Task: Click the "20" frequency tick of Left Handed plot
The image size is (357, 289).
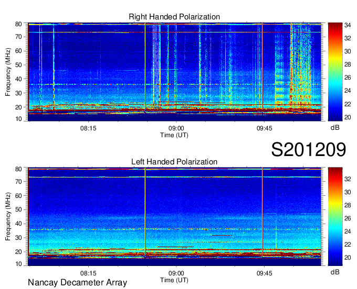Action: click(x=18, y=252)
